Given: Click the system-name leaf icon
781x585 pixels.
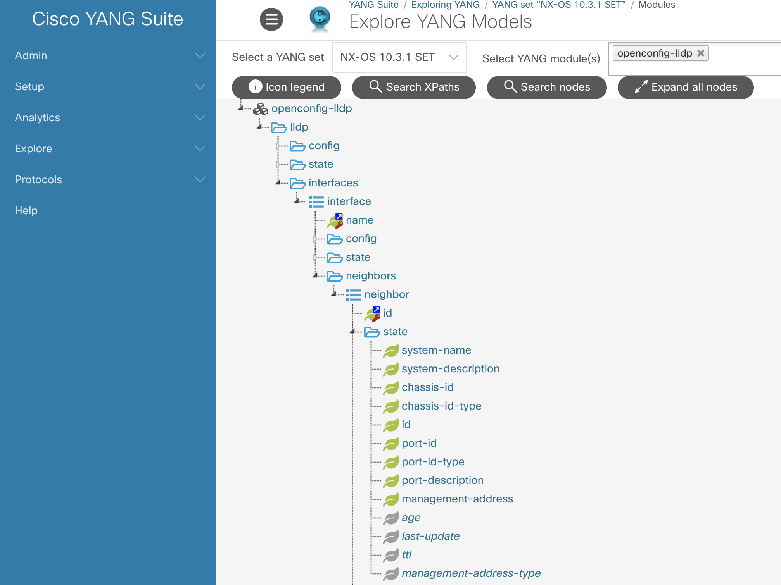Looking at the screenshot, I should pyautogui.click(x=391, y=351).
